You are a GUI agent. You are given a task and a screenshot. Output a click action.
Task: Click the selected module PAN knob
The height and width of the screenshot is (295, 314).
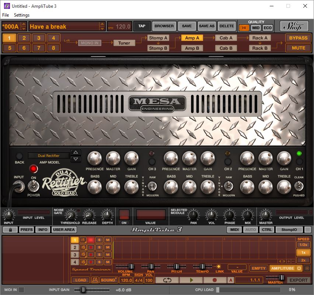193,215
